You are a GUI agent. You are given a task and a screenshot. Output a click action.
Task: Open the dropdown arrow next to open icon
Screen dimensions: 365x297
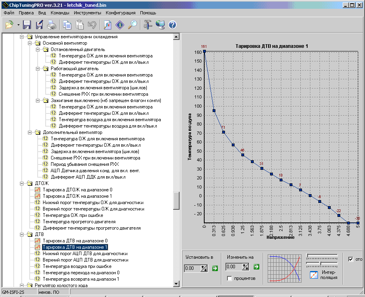click(18, 25)
